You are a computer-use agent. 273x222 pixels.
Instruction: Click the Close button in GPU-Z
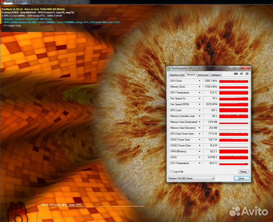pos(241,178)
